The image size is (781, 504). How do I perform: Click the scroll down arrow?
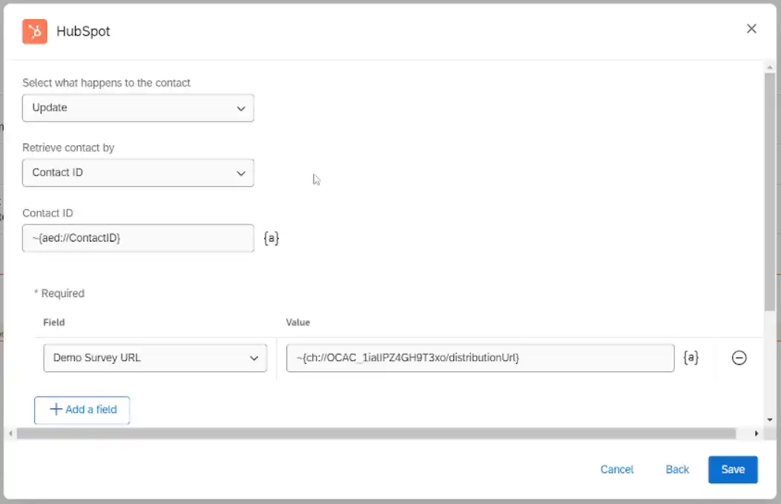click(769, 420)
